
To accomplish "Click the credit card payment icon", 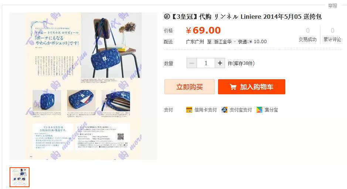I will point(189,110).
